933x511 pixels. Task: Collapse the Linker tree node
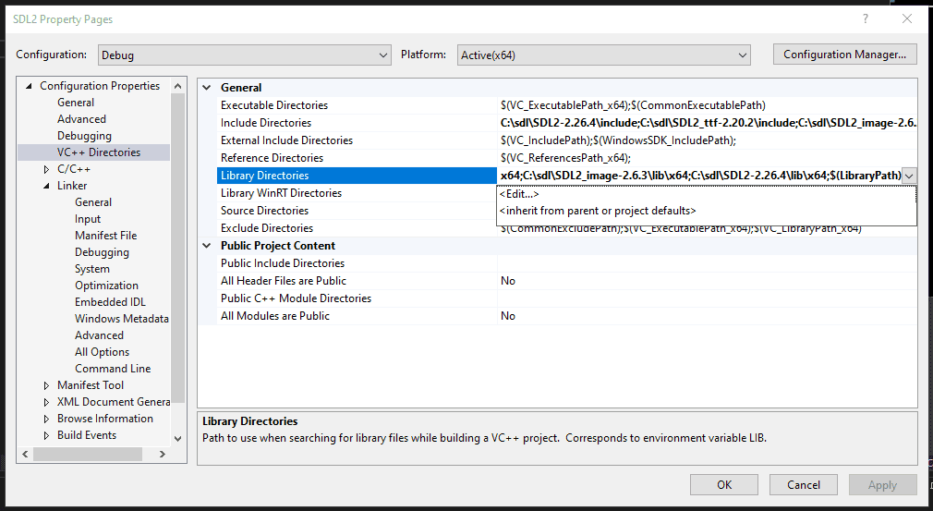[47, 186]
